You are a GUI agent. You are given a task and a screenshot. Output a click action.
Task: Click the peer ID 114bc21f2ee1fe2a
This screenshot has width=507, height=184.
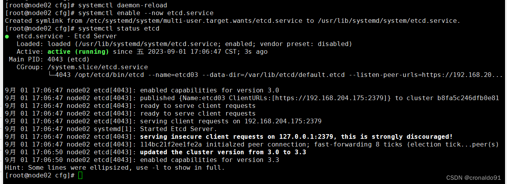[171, 144]
